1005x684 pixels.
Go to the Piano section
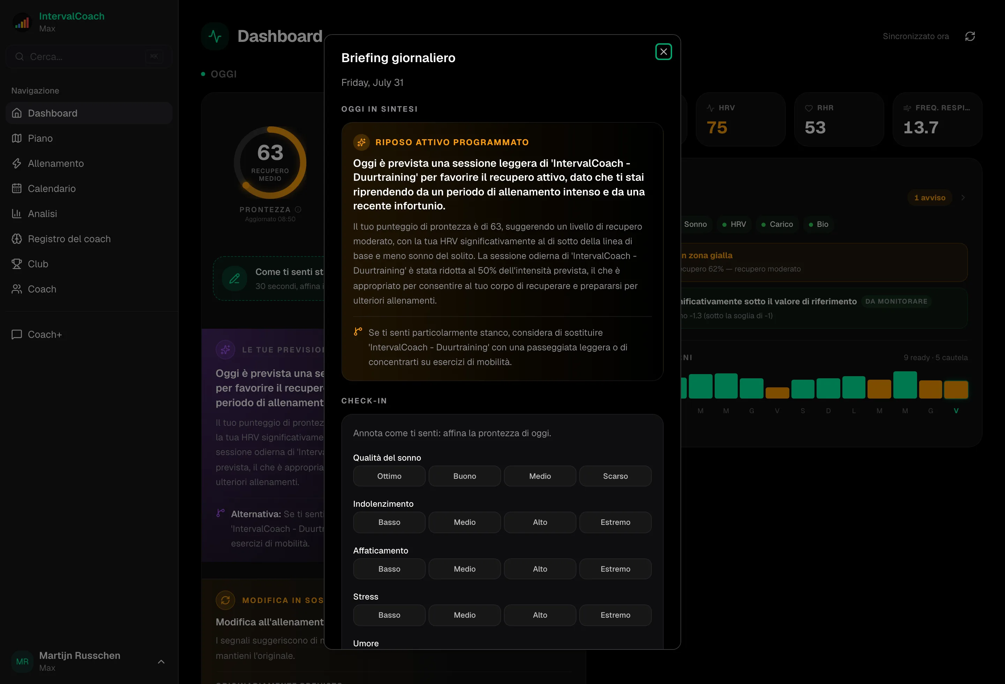[x=89, y=138]
